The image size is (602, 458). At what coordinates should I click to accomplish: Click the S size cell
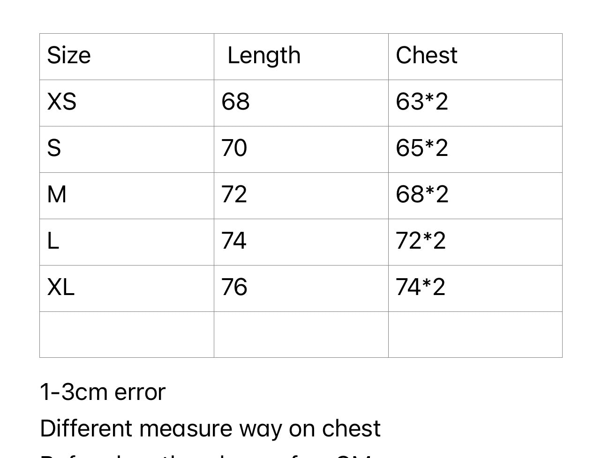[x=54, y=148]
